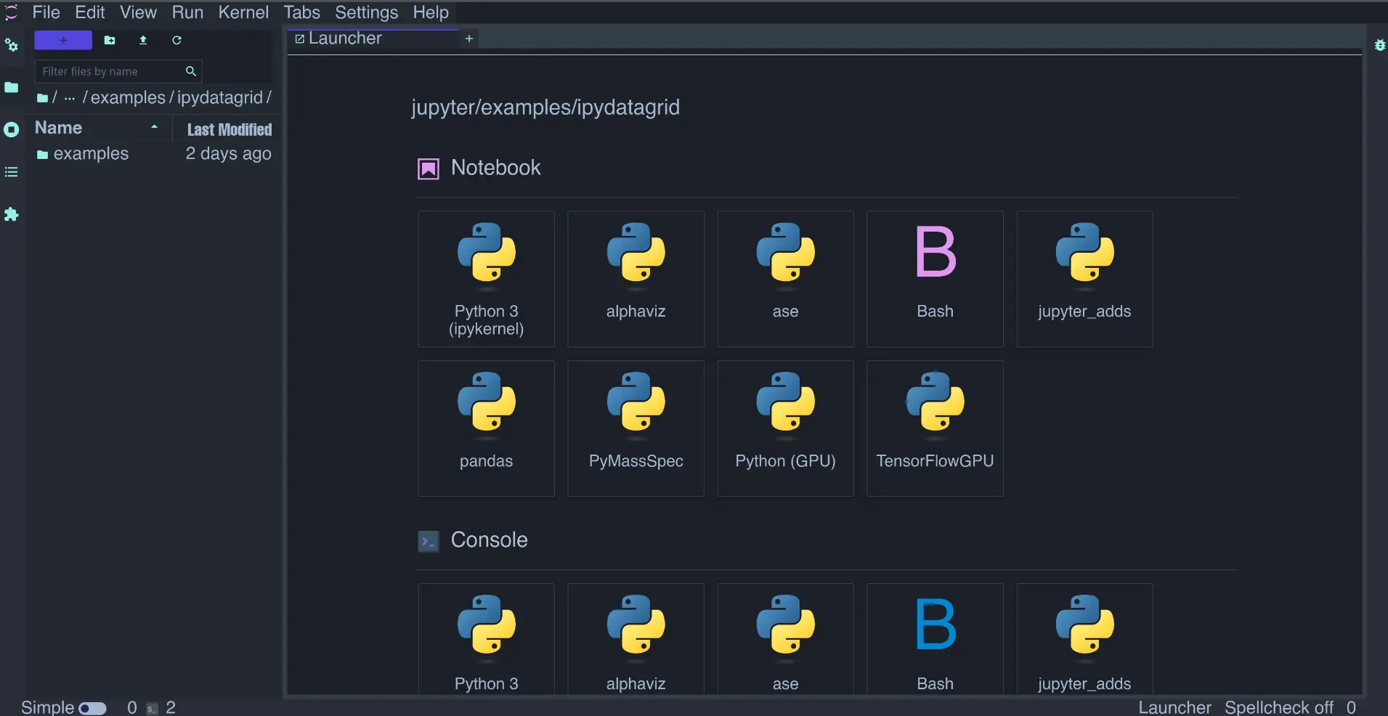The height and width of the screenshot is (716, 1388).
Task: Open ase console
Action: (x=785, y=639)
